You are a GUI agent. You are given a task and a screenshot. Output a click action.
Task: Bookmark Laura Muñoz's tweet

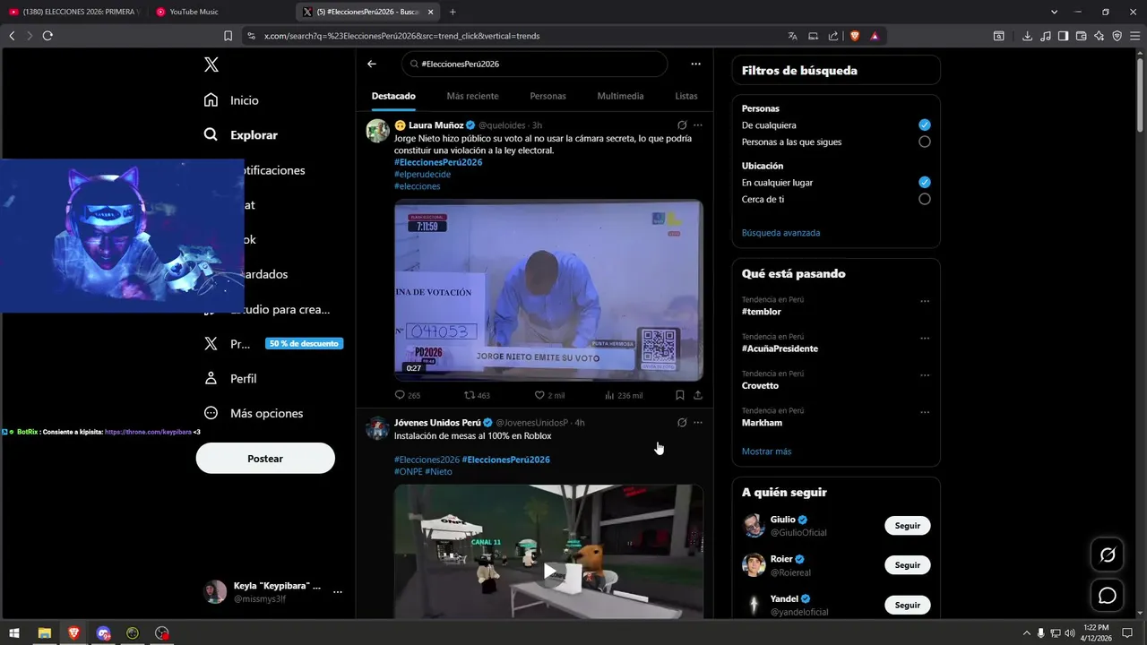click(680, 395)
